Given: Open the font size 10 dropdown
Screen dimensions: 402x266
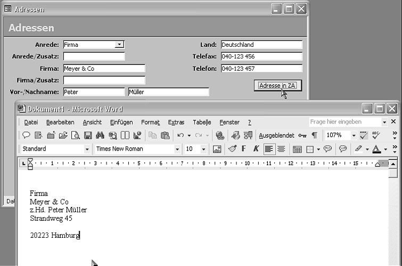Looking at the screenshot, I should [203, 149].
